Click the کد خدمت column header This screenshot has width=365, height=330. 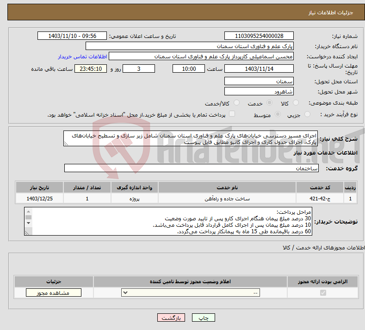click(x=320, y=187)
